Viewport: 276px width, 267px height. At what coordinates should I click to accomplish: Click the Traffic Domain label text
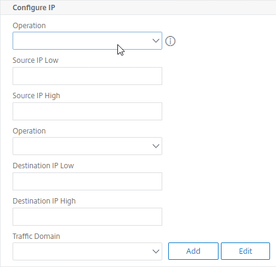tap(37, 236)
